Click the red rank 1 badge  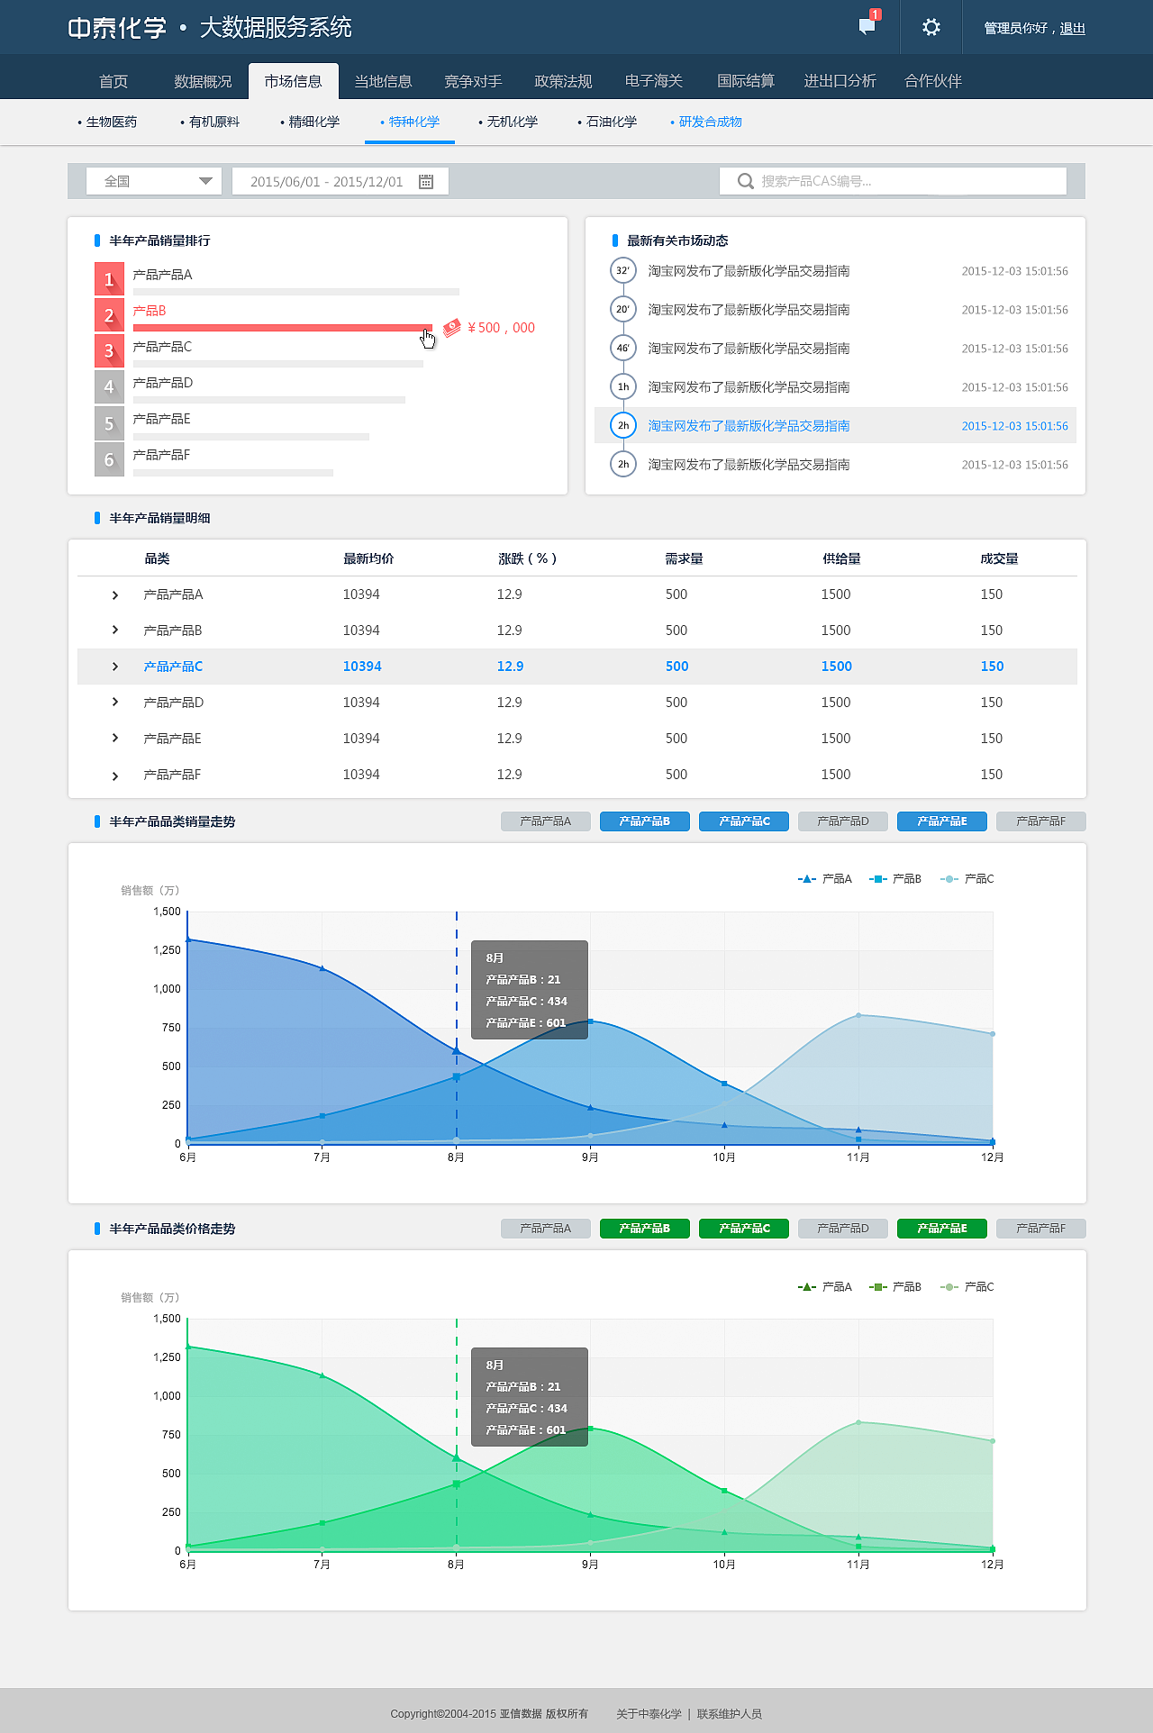coord(109,278)
